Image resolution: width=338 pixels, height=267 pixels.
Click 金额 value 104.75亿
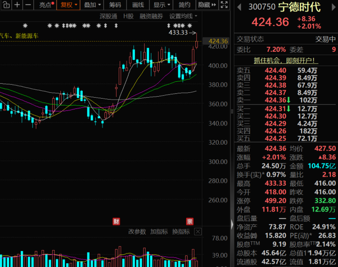tap(322, 166)
